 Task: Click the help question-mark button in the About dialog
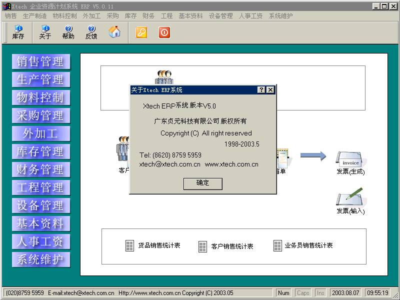(261, 90)
